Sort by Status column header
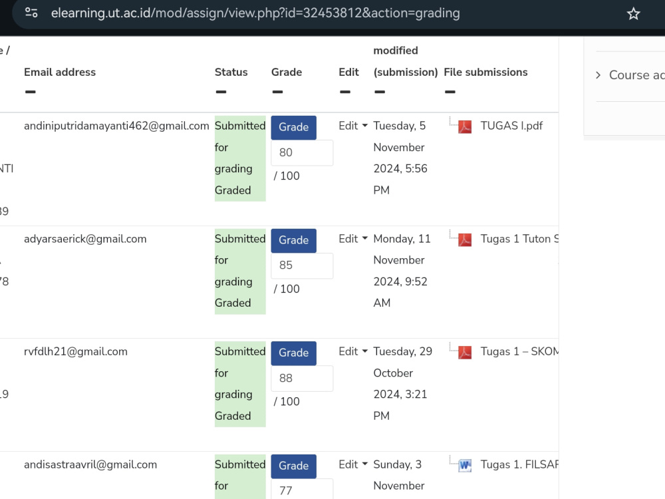Screen dimensions: 665x499 click(x=231, y=72)
